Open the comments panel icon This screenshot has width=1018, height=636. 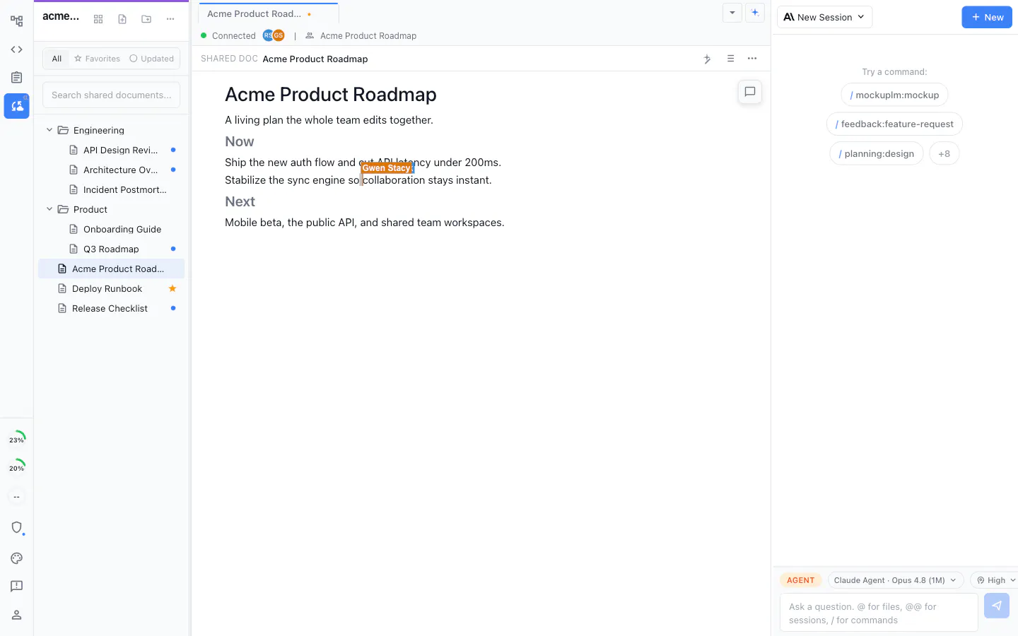pyautogui.click(x=750, y=91)
